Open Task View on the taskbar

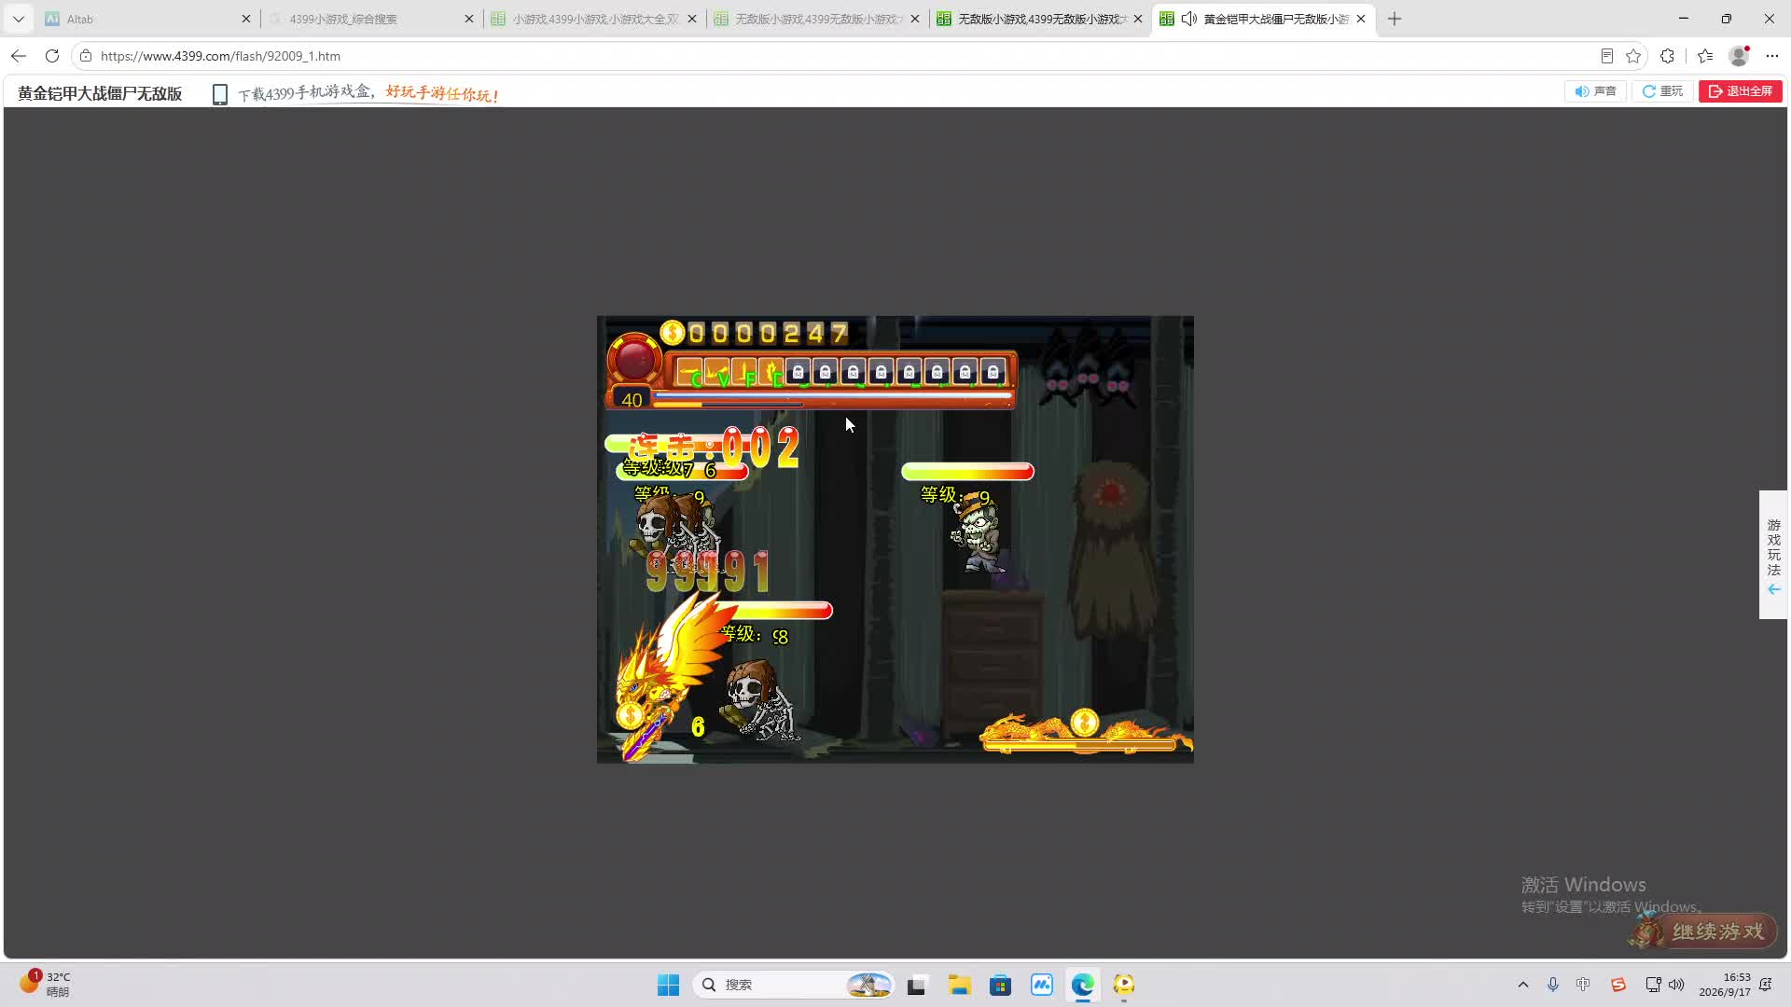pyautogui.click(x=916, y=985)
